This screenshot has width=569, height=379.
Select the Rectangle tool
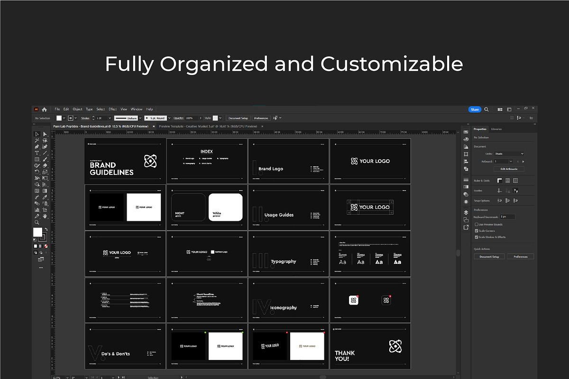(37, 159)
